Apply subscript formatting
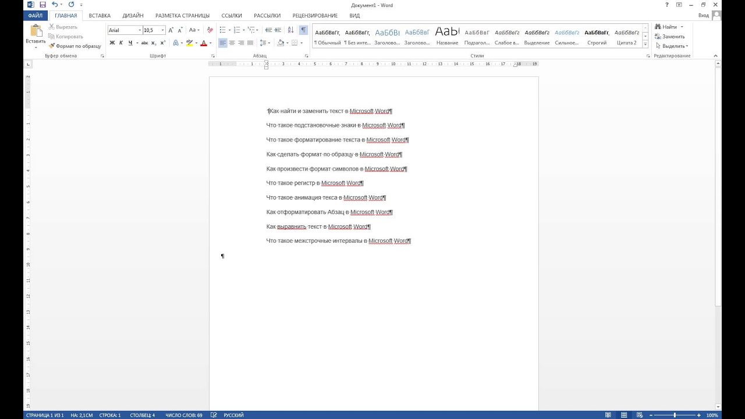Screen dimensions: 745x419 154,43
